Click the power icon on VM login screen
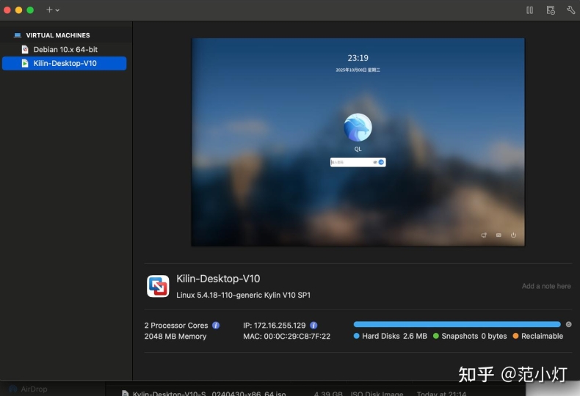 513,235
